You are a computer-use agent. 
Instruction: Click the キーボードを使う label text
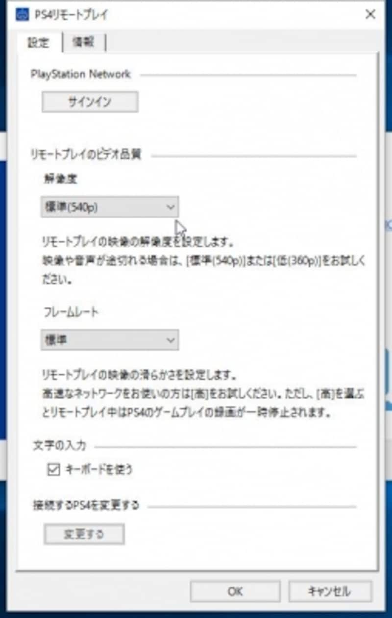point(98,470)
